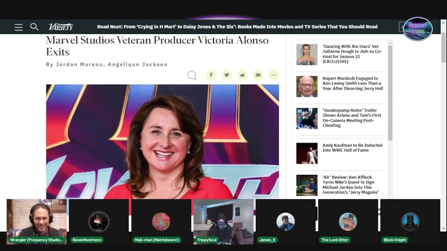The image size is (447, 251).
Task: Click The Lord Otter's avatar tile
Action: (x=348, y=222)
